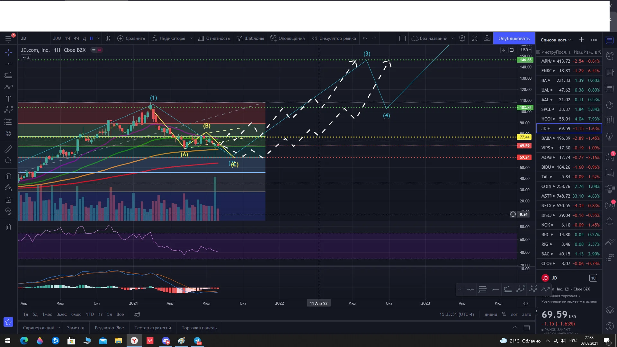Open the chart layout selector
The image size is (617, 347).
402,38
